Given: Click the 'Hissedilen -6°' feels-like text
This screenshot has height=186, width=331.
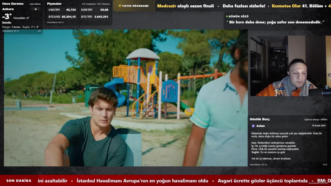Looking at the screenshot, I should click(21, 18).
